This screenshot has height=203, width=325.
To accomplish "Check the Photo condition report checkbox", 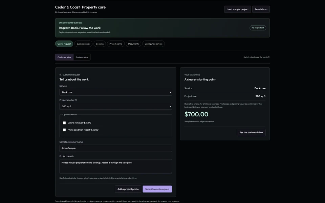I will 64,130.
